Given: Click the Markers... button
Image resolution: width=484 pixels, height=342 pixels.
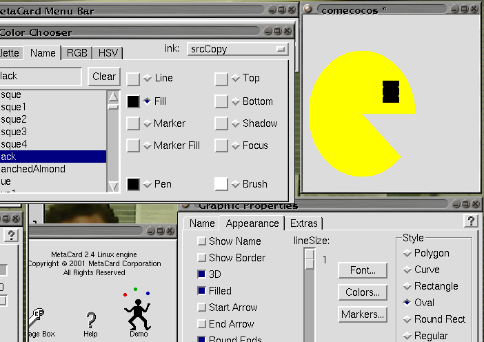Looking at the screenshot, I should point(363,314).
